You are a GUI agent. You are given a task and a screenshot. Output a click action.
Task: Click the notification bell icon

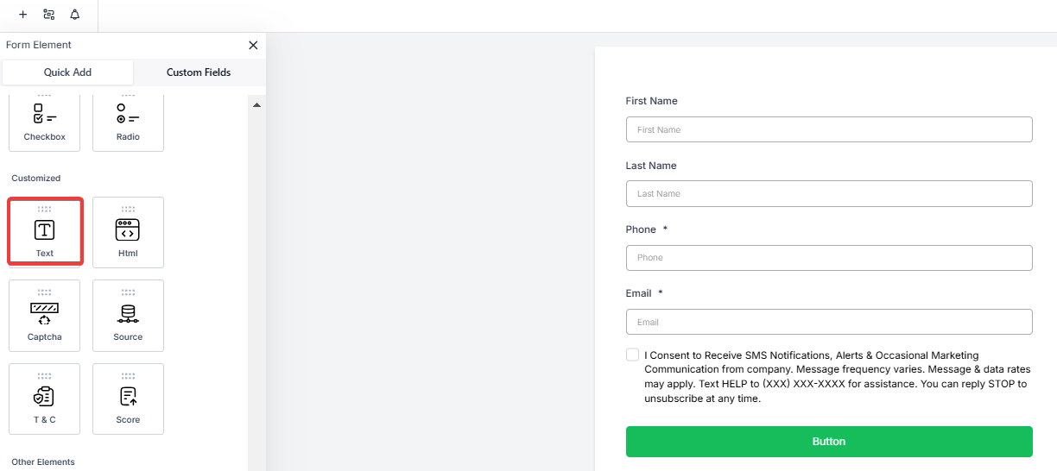tap(74, 15)
